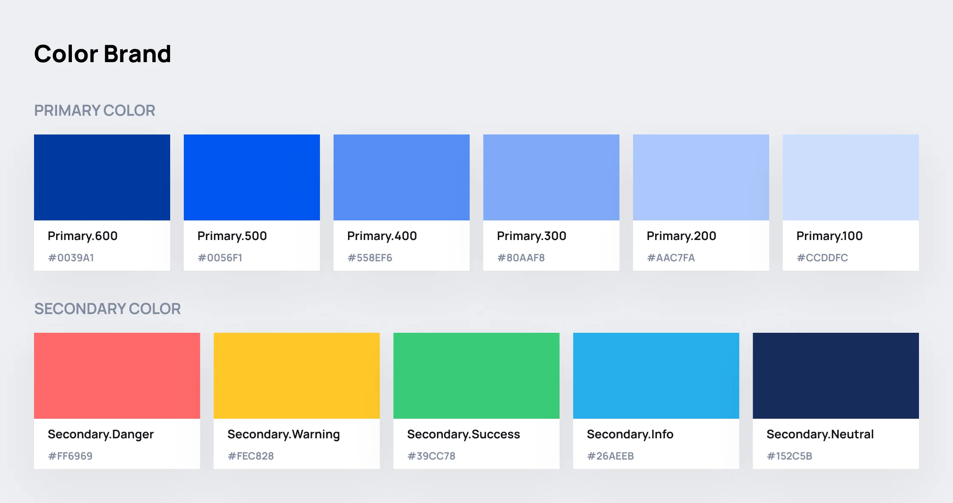Click the Secondary.Neutral navy swatch

[836, 376]
